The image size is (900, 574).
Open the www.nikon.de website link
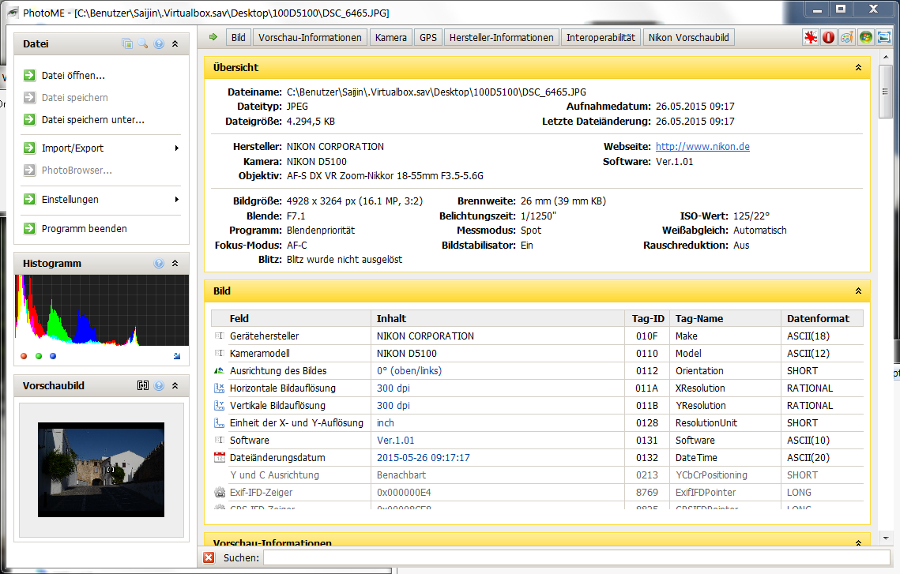click(702, 147)
